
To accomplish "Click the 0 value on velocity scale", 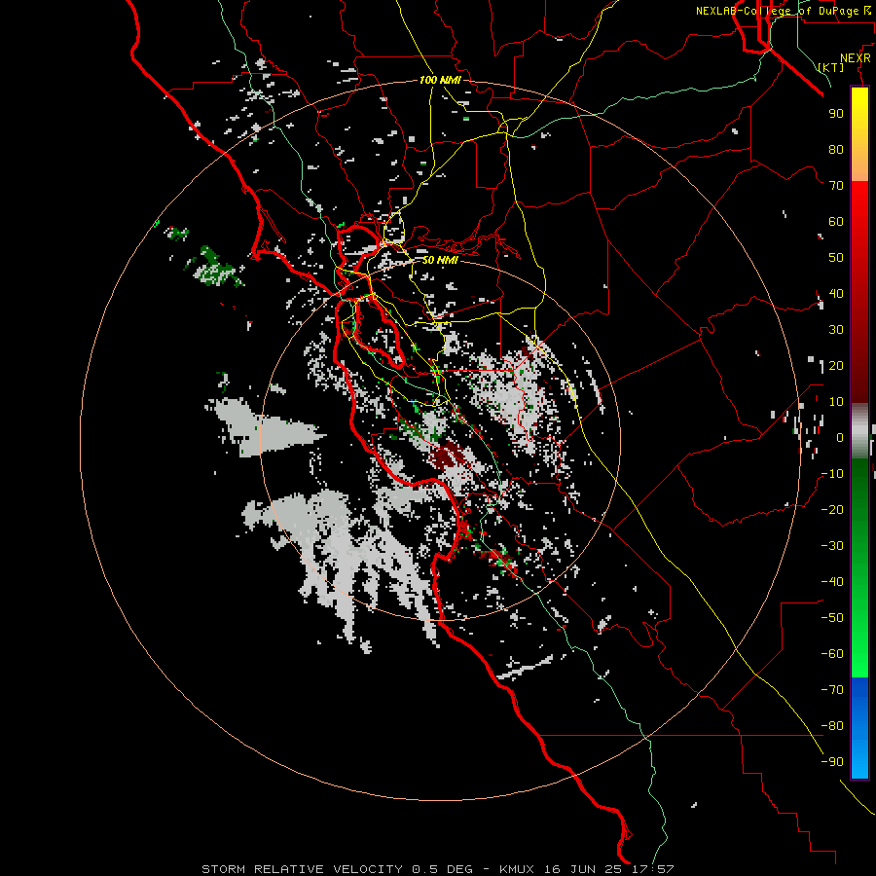I will (x=840, y=438).
